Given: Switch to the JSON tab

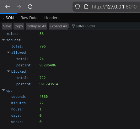Looking at the screenshot, I should coord(8,18).
